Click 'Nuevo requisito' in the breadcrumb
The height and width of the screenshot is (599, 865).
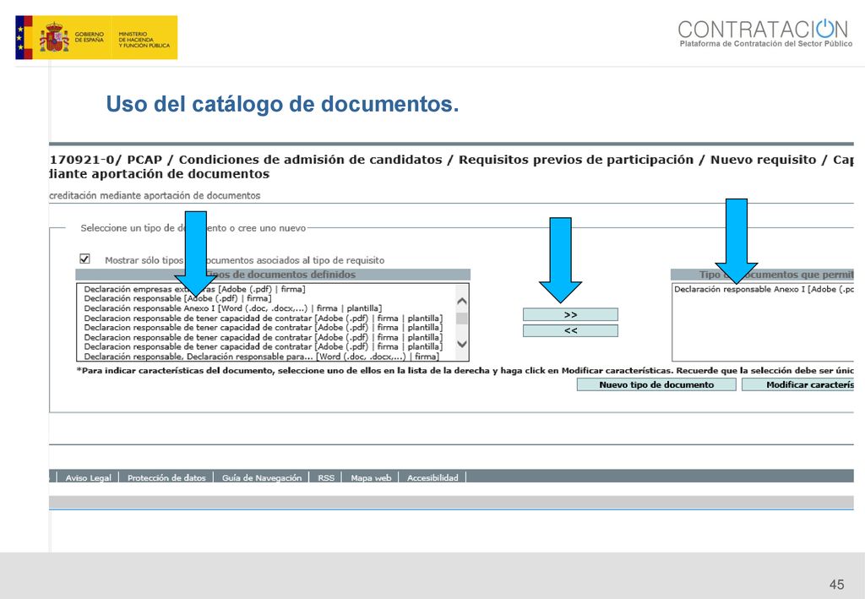click(764, 160)
